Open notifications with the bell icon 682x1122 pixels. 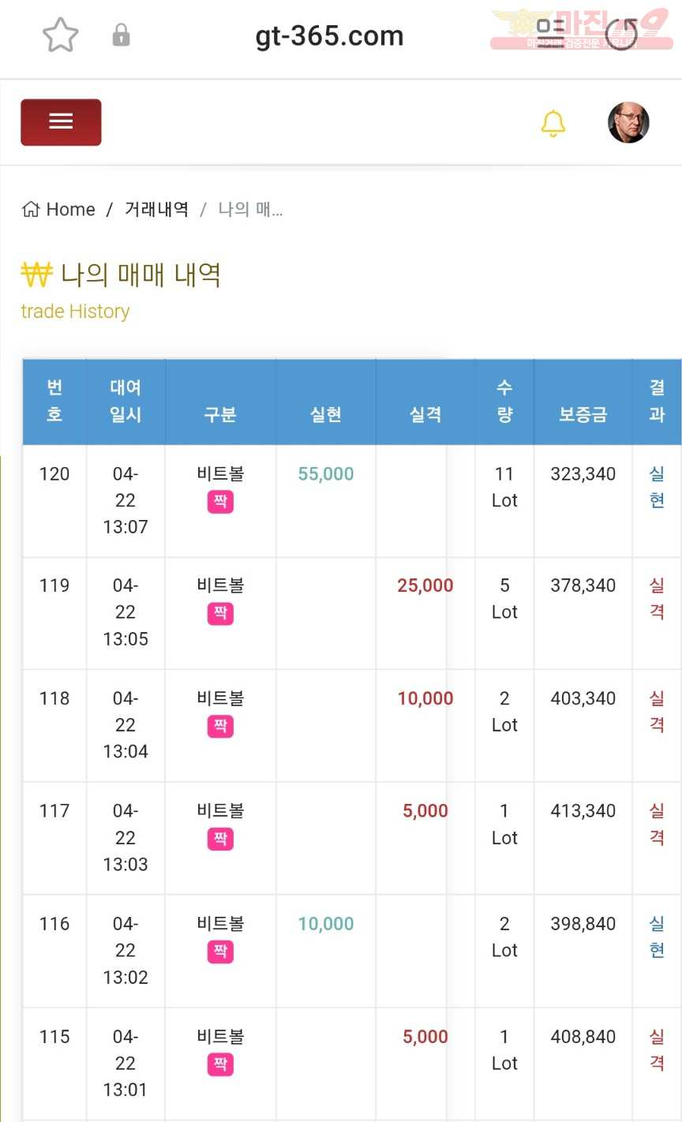click(553, 123)
